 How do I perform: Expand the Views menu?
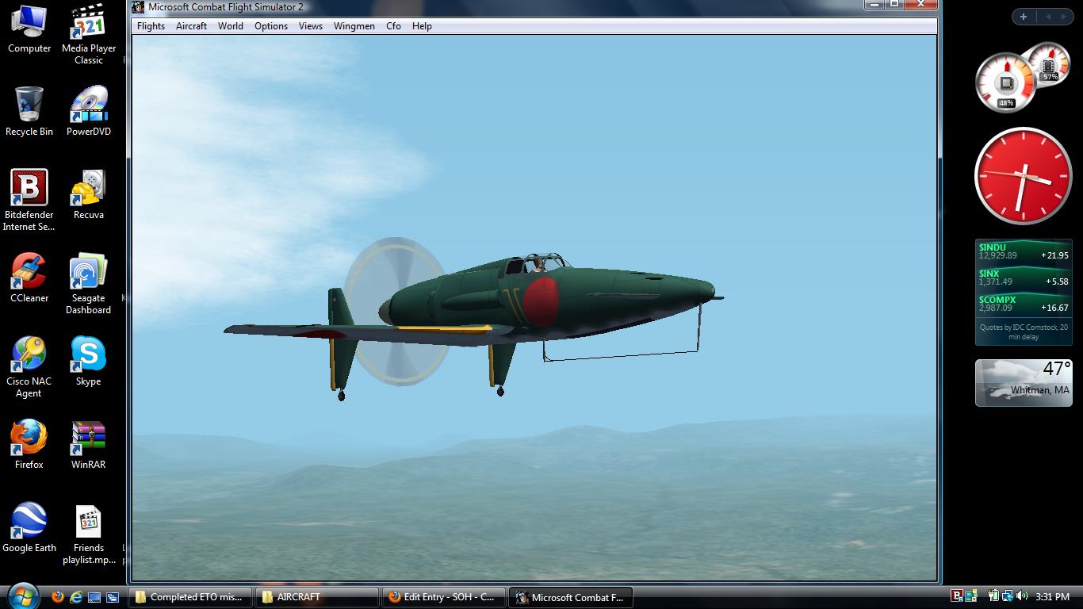310,26
